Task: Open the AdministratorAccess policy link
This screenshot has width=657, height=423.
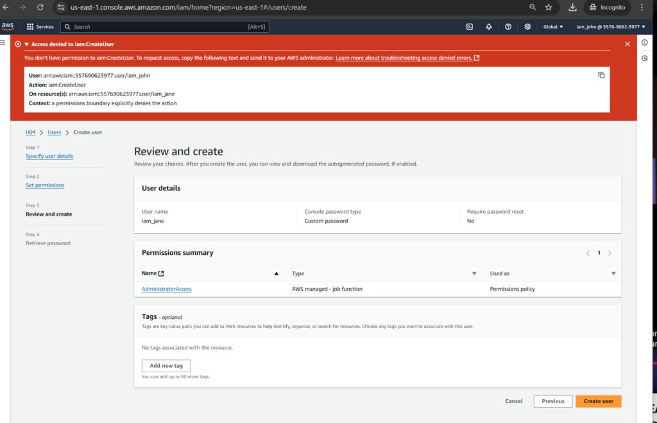Action: click(x=167, y=289)
